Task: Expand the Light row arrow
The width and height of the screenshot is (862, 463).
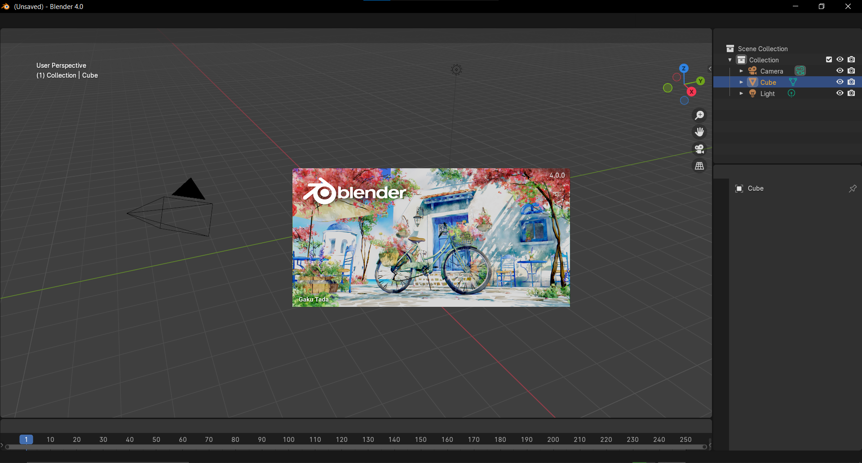Action: tap(741, 93)
